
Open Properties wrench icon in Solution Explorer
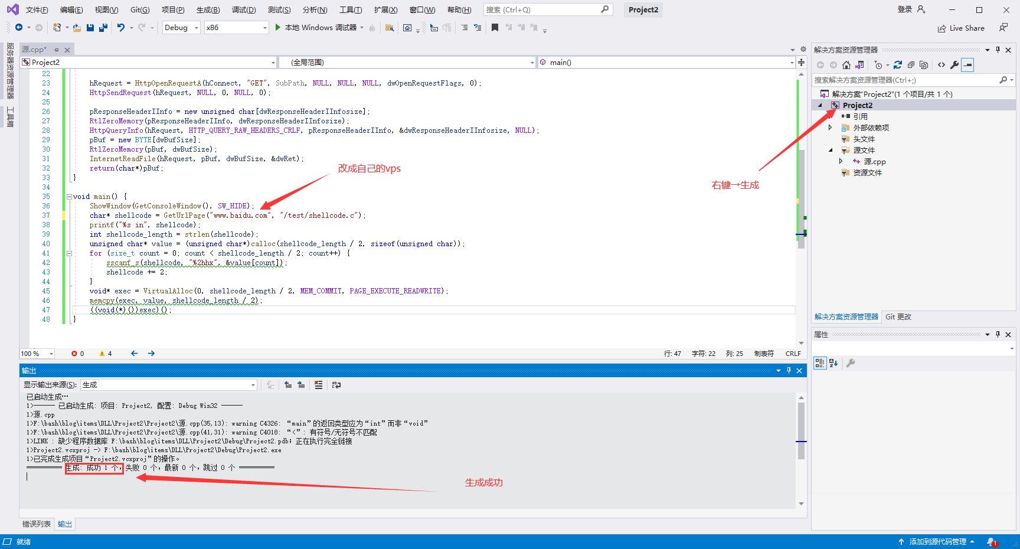tap(954, 65)
